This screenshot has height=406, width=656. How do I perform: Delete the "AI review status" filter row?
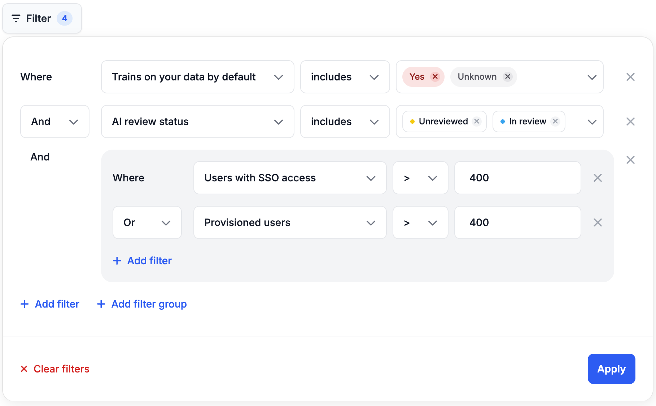tap(630, 122)
